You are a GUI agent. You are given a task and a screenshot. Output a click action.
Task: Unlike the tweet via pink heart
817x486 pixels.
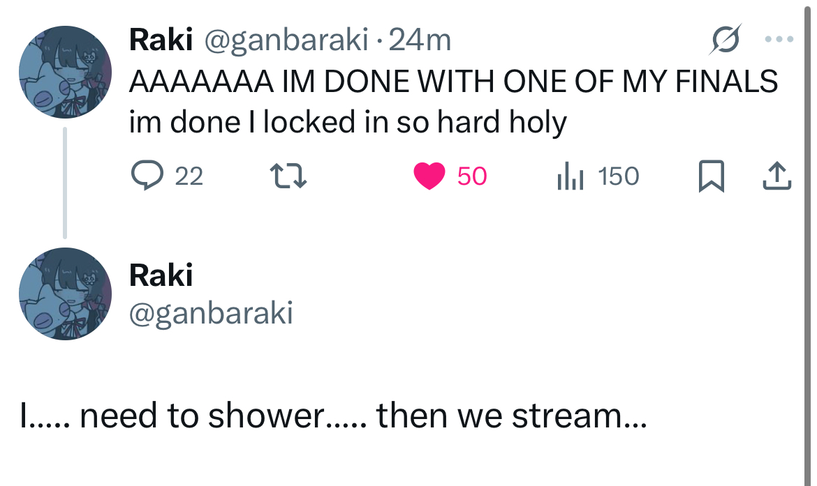click(x=429, y=176)
